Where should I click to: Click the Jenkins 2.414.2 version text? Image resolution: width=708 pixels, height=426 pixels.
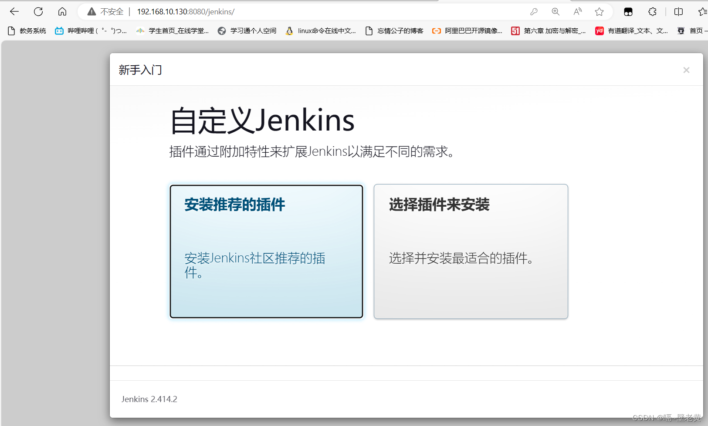point(149,399)
